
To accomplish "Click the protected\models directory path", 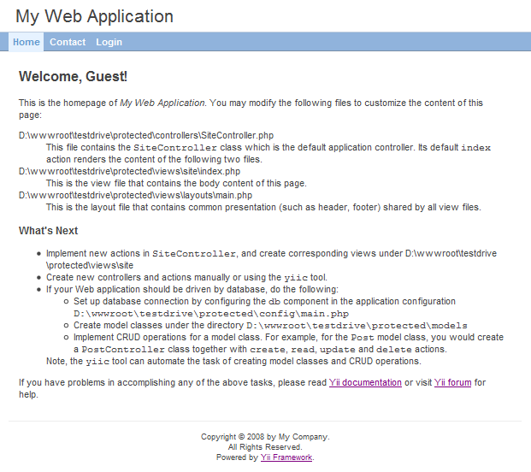I will click(x=357, y=326).
